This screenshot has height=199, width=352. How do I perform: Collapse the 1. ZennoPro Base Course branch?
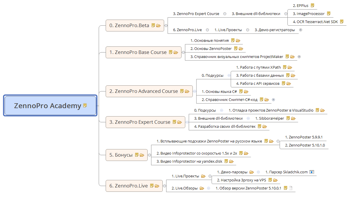tap(183, 52)
